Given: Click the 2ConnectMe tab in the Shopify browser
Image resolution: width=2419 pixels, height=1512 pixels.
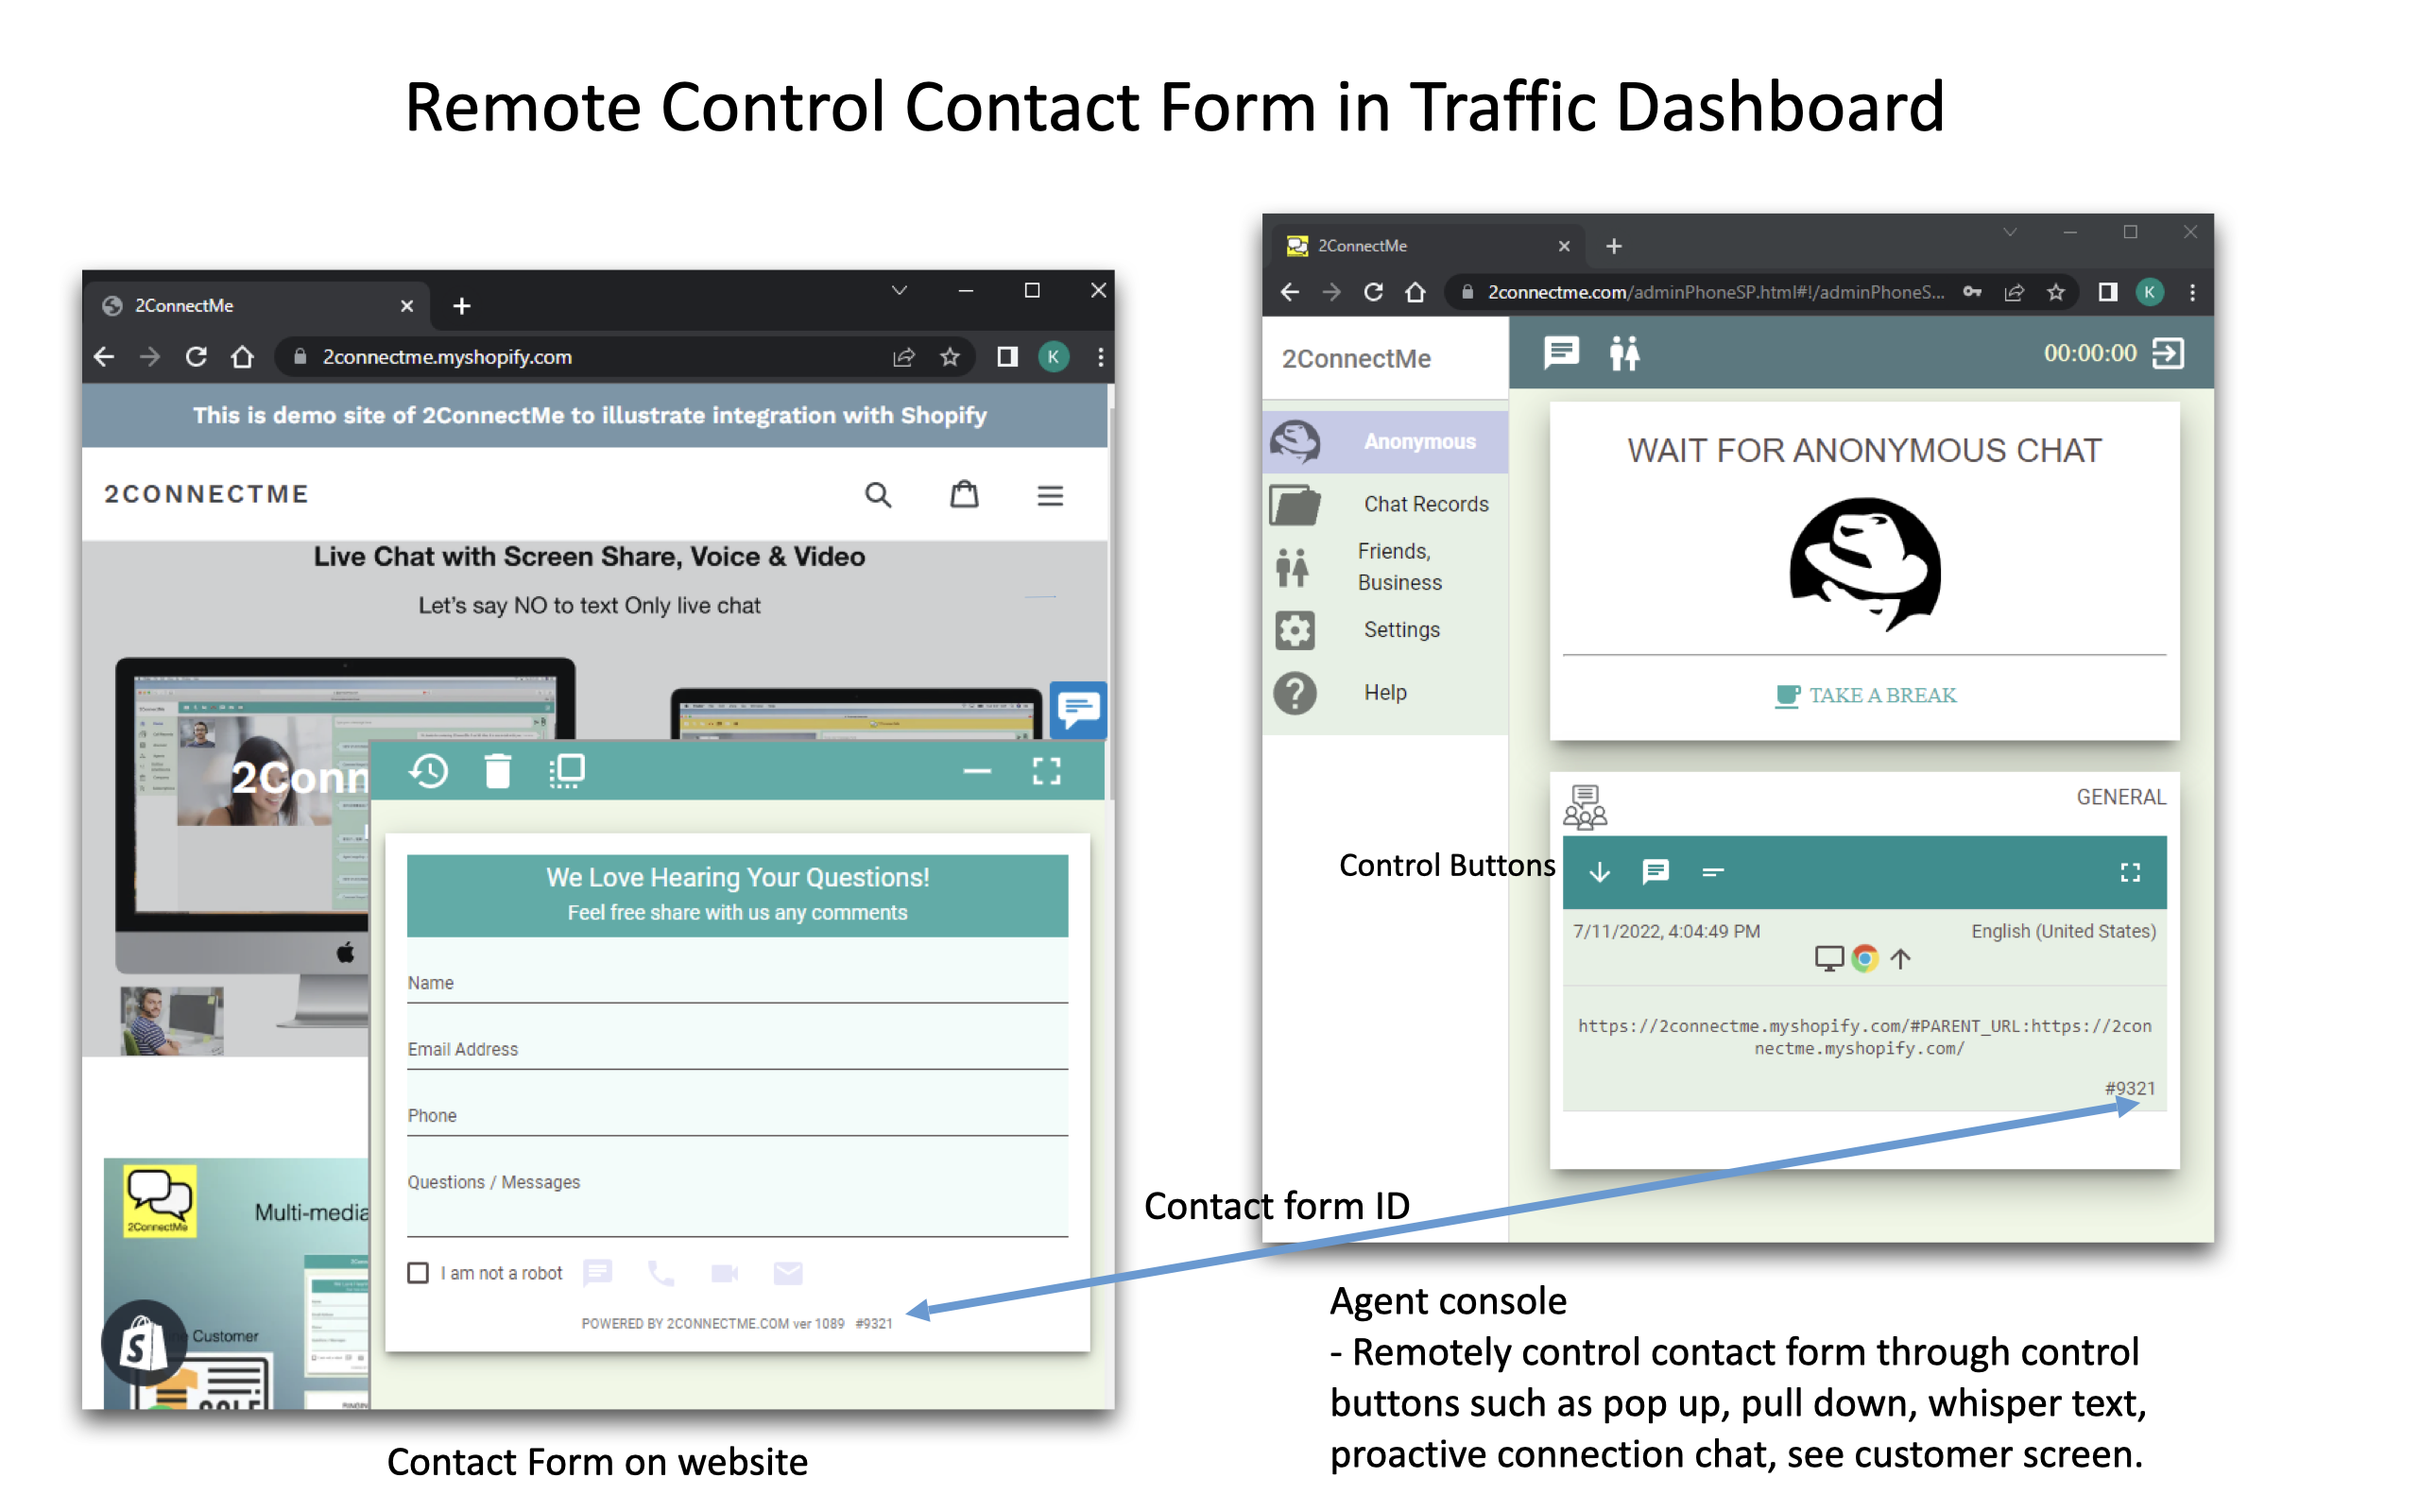Looking at the screenshot, I should pos(259,306).
